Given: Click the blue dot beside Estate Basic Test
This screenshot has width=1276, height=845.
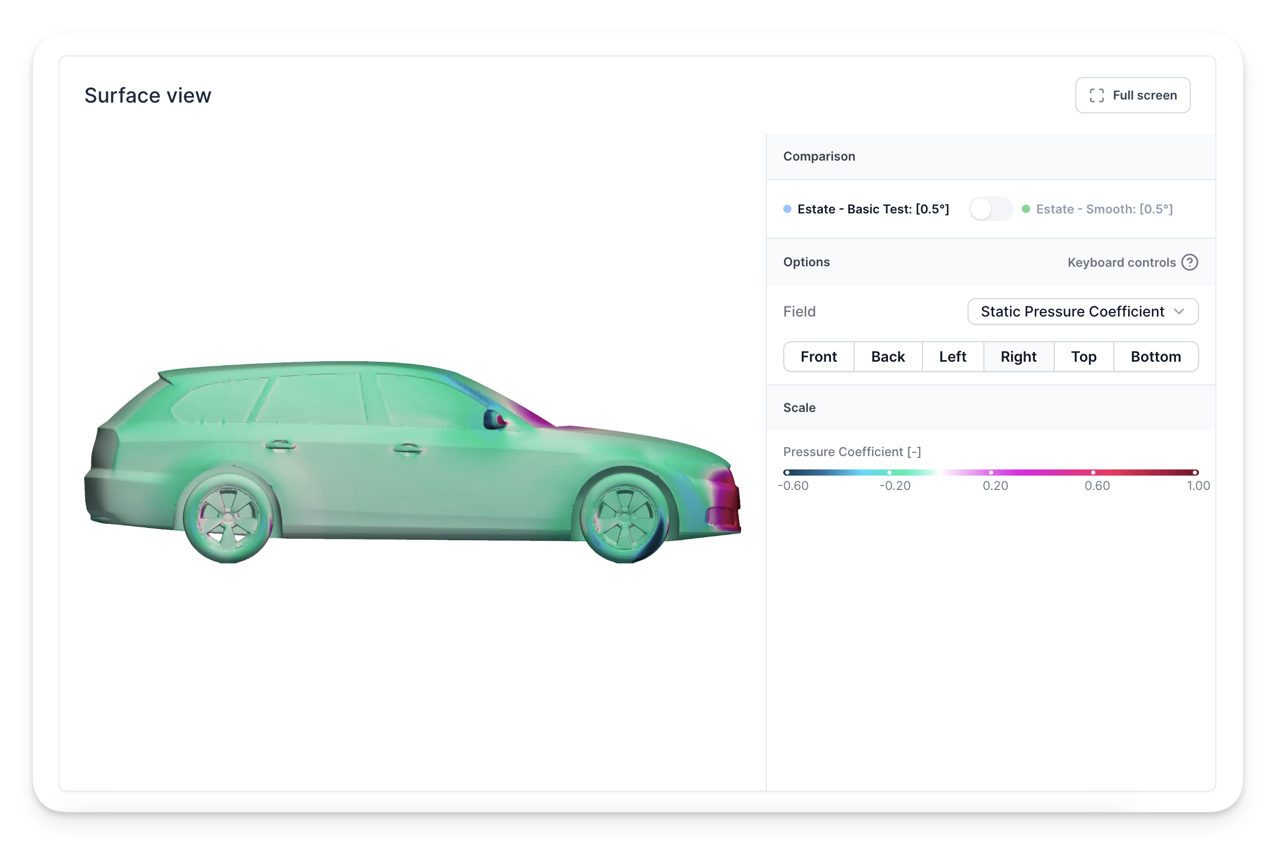Looking at the screenshot, I should tap(787, 209).
